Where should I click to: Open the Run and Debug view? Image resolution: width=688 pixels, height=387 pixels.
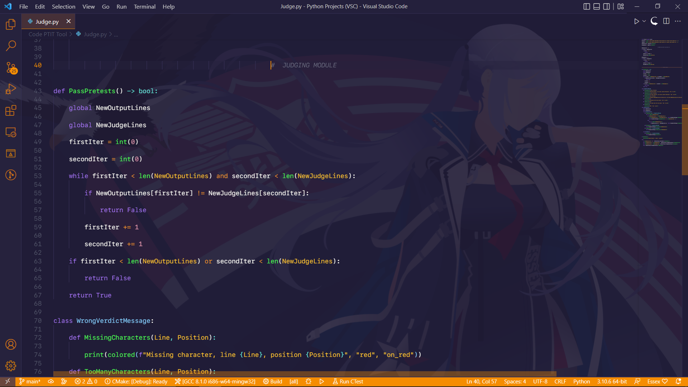point(11,89)
